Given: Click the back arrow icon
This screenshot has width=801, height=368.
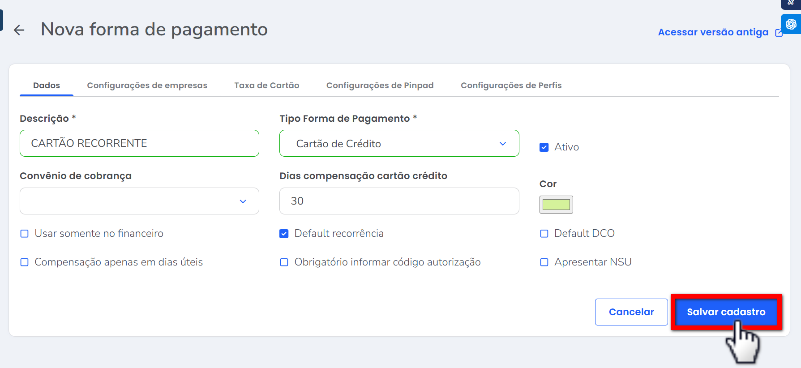Looking at the screenshot, I should click(19, 30).
